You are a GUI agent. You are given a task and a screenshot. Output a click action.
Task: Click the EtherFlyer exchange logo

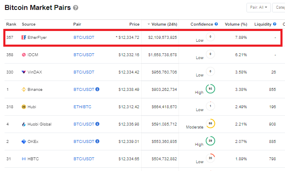(x=24, y=37)
